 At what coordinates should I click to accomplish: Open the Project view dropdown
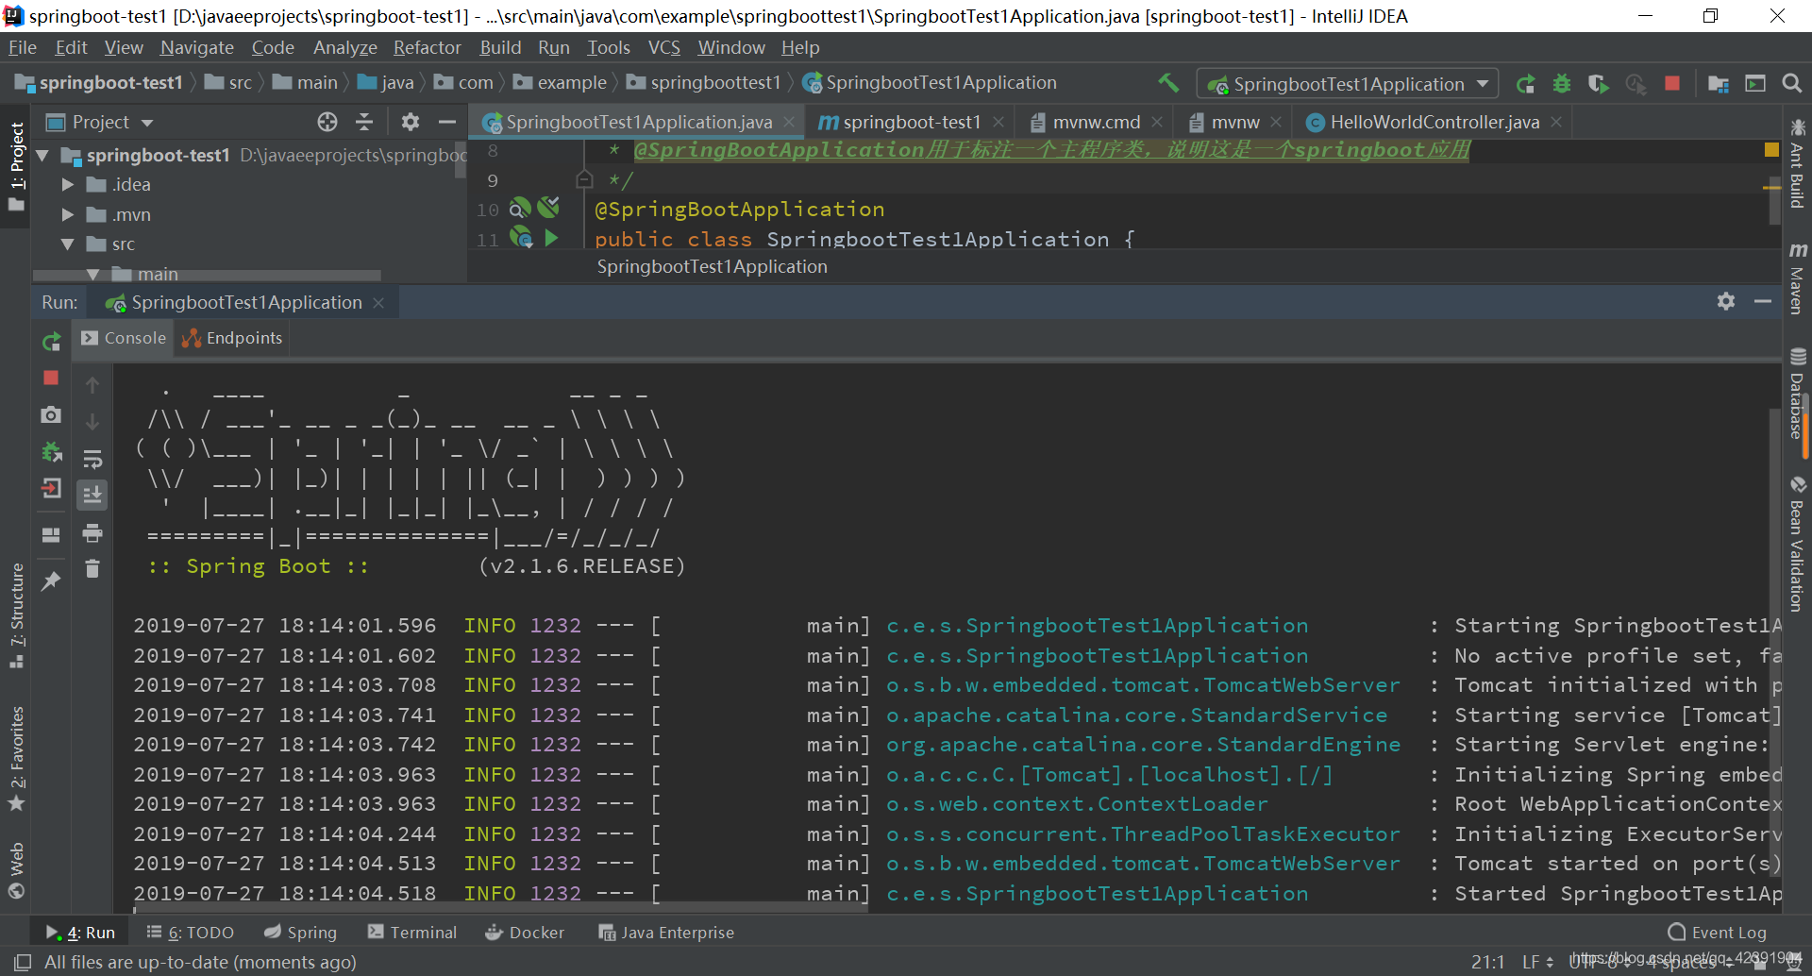pos(146,123)
